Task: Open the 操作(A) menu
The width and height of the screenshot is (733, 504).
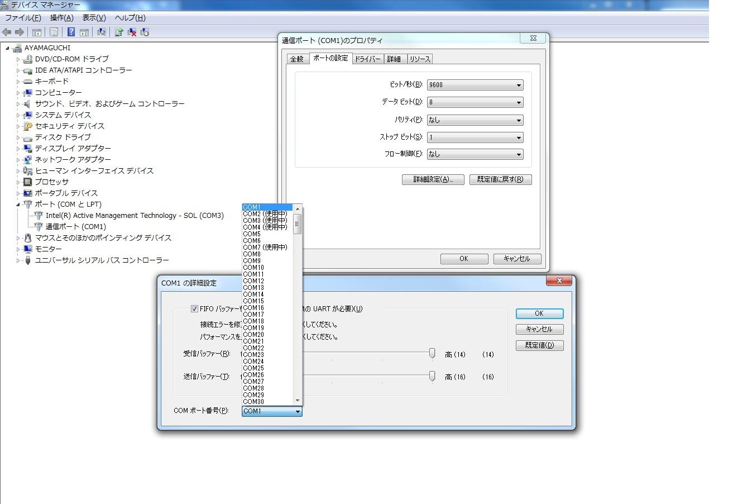Action: coord(61,18)
